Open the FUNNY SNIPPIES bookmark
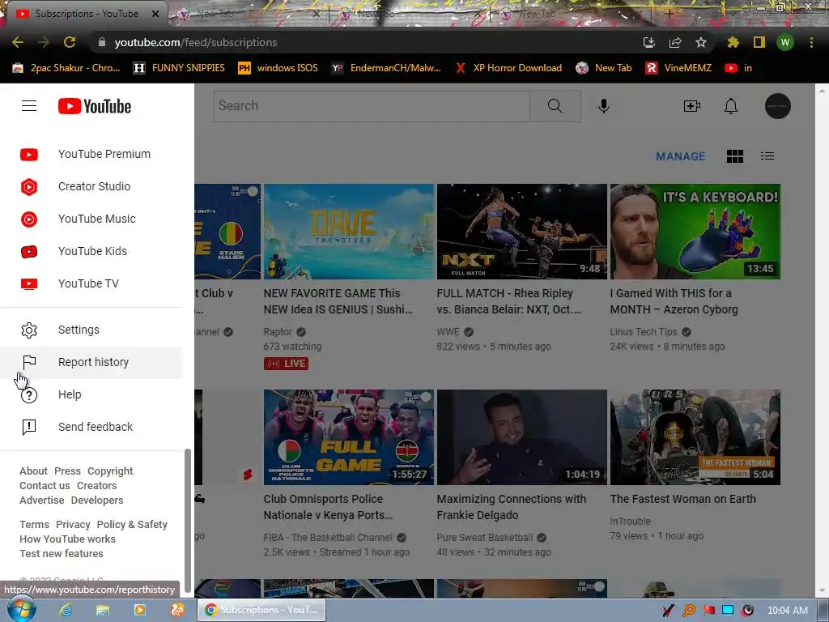This screenshot has width=829, height=622. (179, 68)
